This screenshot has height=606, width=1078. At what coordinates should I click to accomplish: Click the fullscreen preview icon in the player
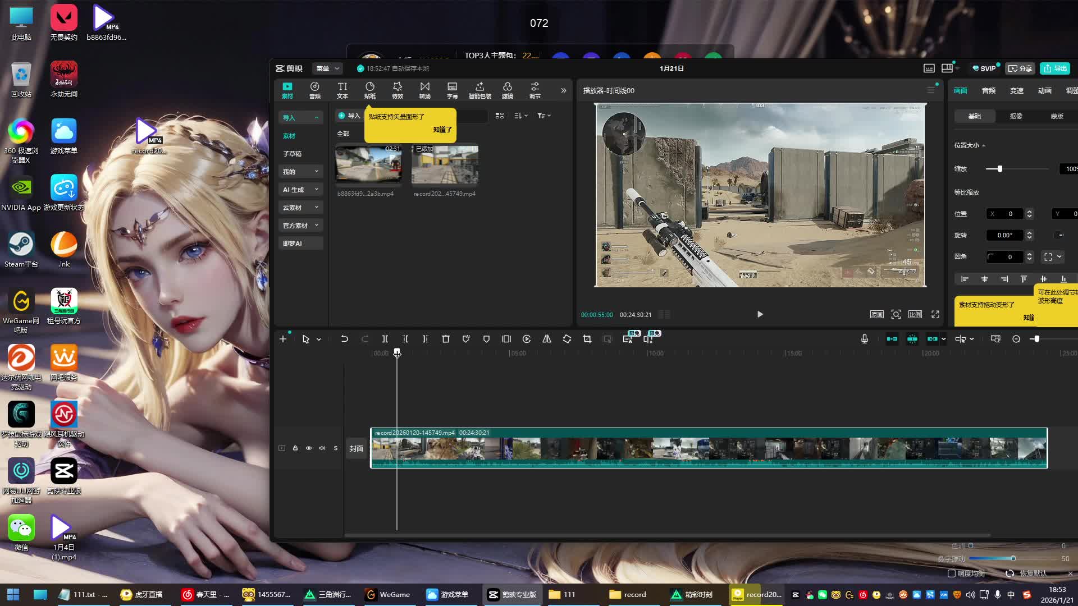935,314
